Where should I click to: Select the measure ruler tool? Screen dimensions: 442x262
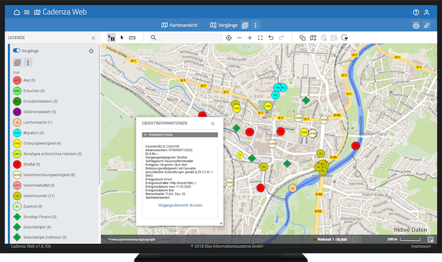tap(132, 38)
